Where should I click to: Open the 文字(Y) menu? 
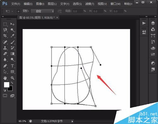tap(65, 4)
